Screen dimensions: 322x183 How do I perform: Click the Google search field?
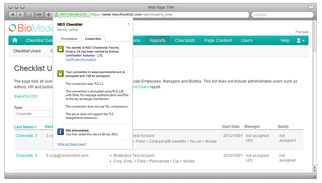point(282,15)
